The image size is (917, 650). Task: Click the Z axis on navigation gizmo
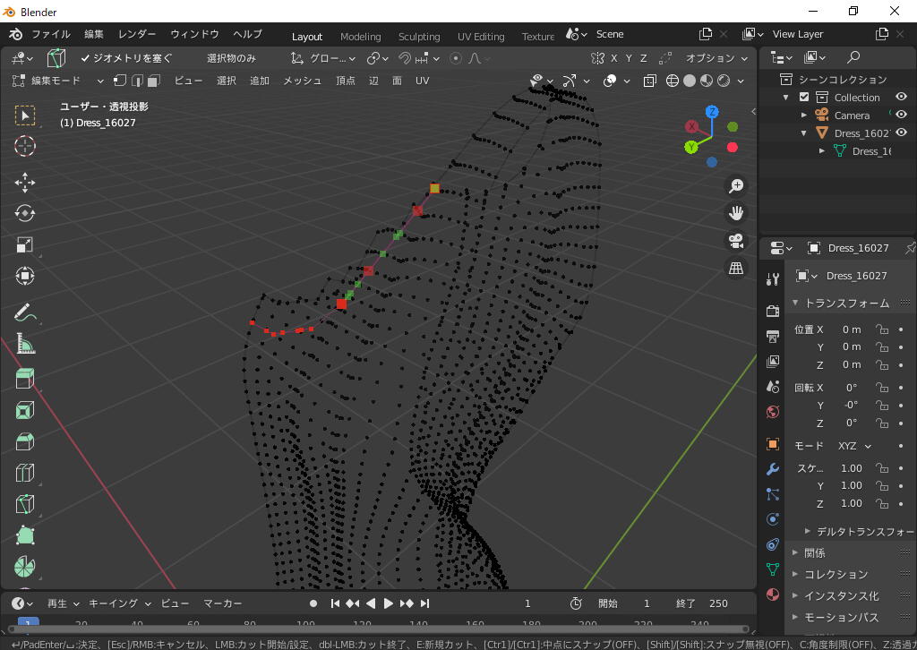pyautogui.click(x=712, y=112)
